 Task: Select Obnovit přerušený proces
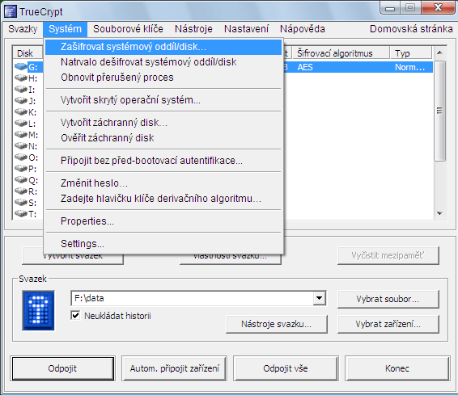point(163,78)
